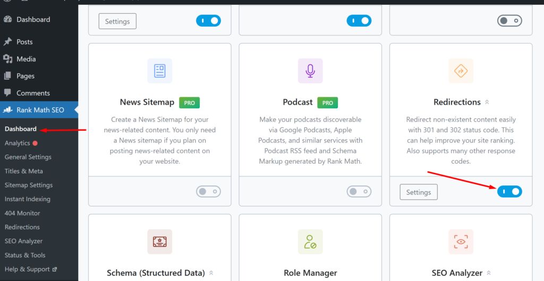Open the Analytics submenu item
The width and height of the screenshot is (544, 281).
coord(18,143)
